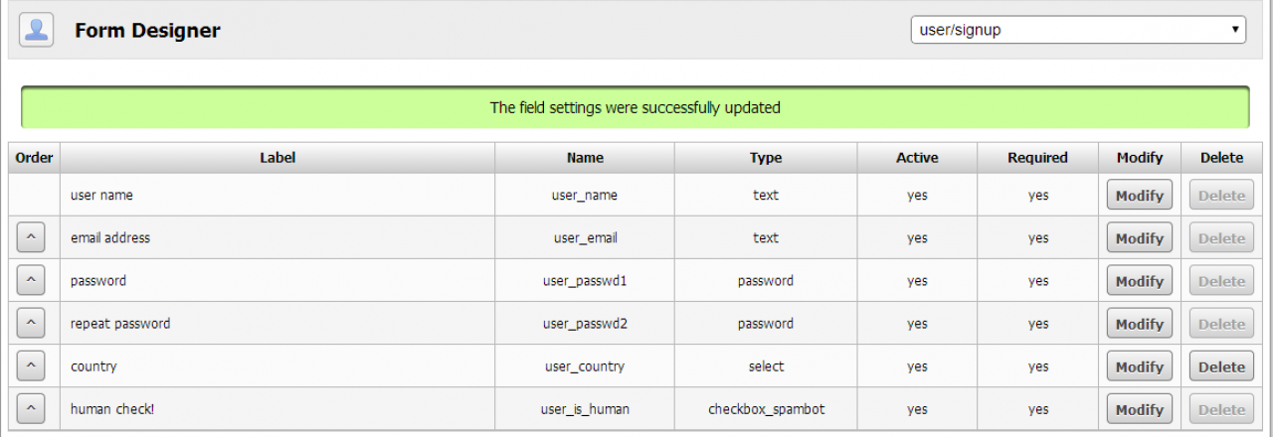This screenshot has width=1273, height=437.
Task: Modify the email address field
Action: (x=1139, y=238)
